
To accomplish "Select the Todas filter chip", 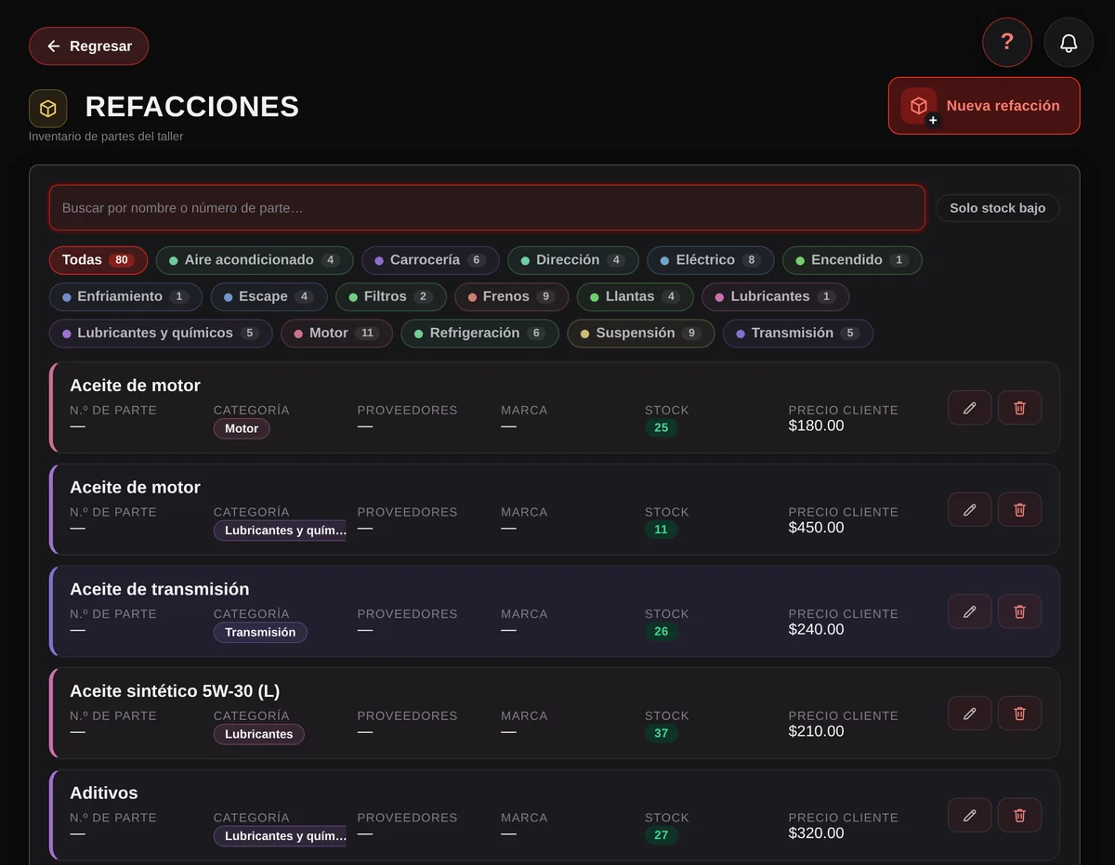I will [x=98, y=260].
